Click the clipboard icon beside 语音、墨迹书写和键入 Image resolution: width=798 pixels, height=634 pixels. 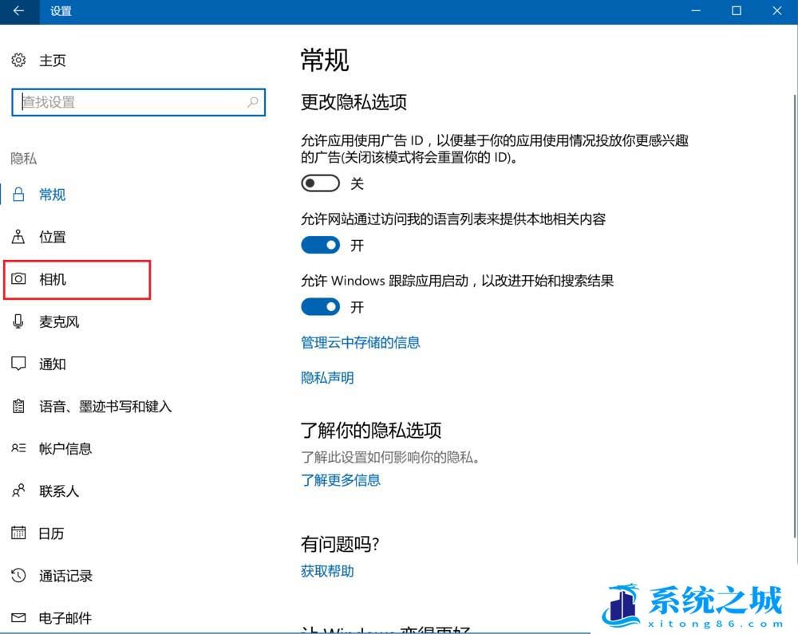pos(18,406)
